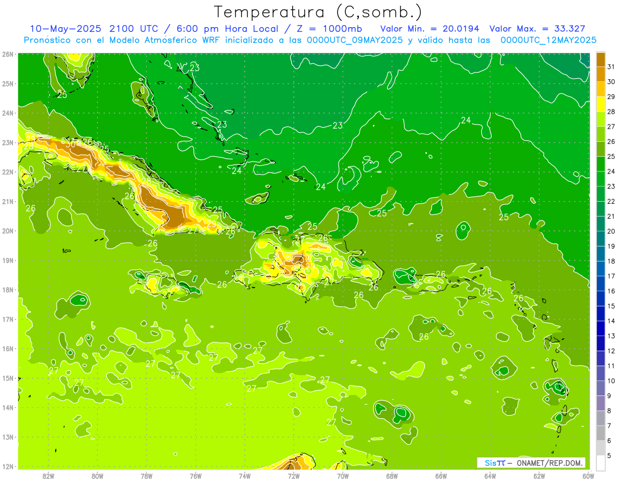Viewport: 625px width, 483px height.
Task: Click the 62W longitude axis label
Action: click(x=540, y=476)
